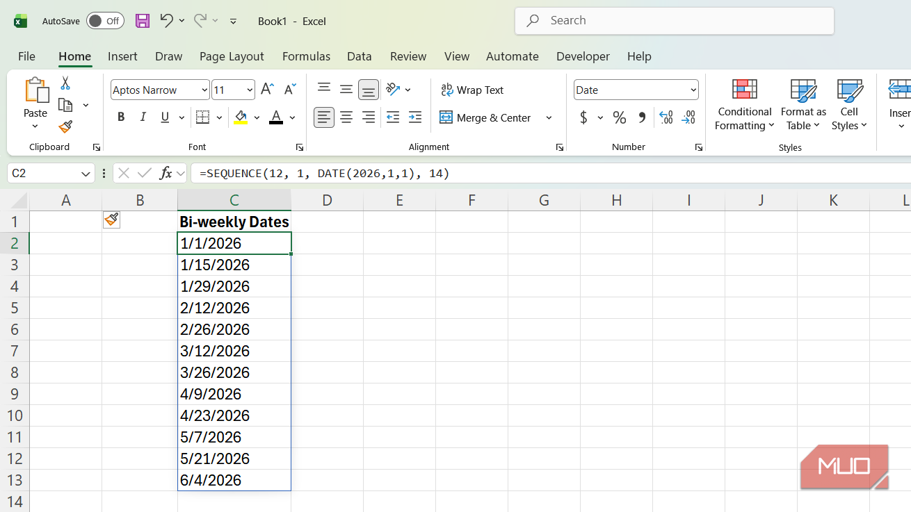The width and height of the screenshot is (911, 512).
Task: Switch to the Insert tab
Action: point(122,56)
